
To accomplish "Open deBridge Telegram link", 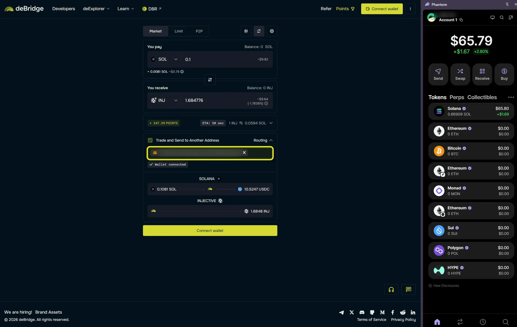I will pyautogui.click(x=341, y=312).
